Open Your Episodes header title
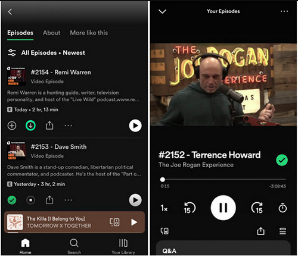Screen dimensions: 298x257 pyautogui.click(x=223, y=11)
